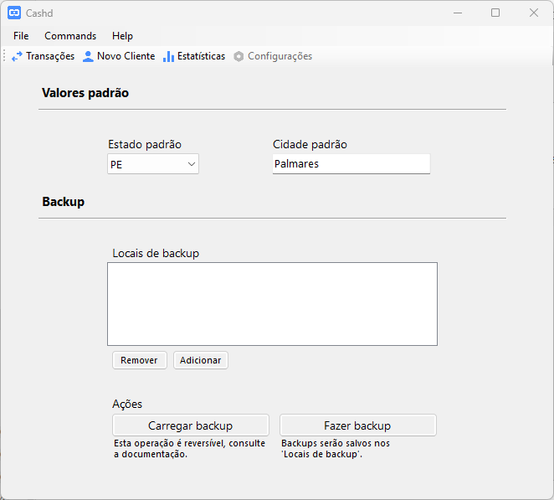This screenshot has height=500, width=554.
Task: Click the Configurações gear toolbar item
Action: click(x=273, y=56)
